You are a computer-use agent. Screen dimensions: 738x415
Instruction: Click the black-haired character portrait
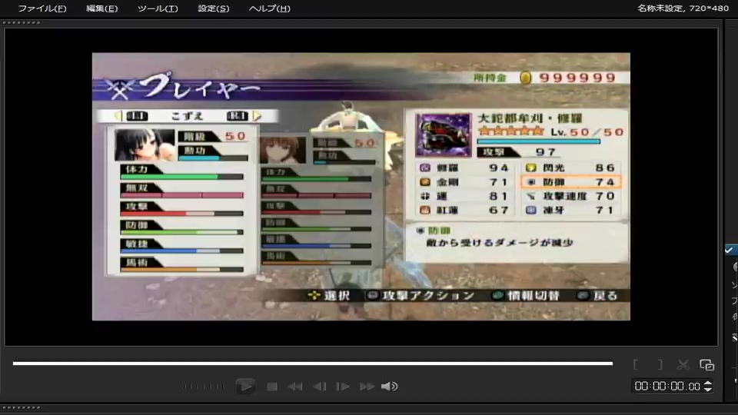point(144,145)
